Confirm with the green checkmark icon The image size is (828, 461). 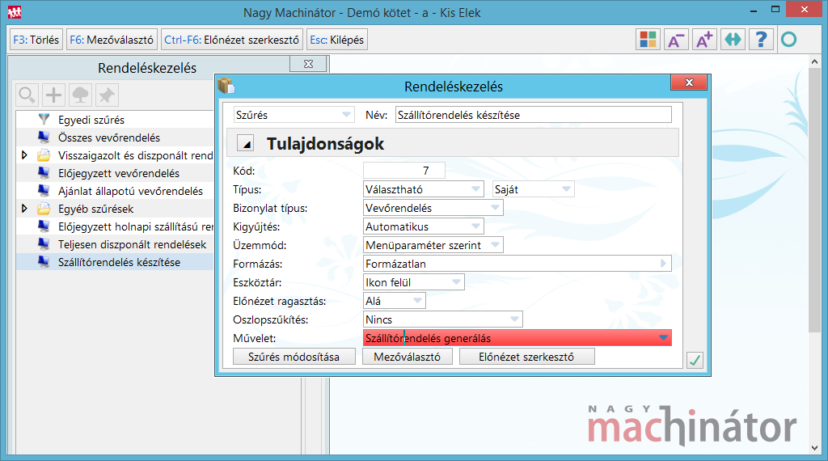pos(695,360)
